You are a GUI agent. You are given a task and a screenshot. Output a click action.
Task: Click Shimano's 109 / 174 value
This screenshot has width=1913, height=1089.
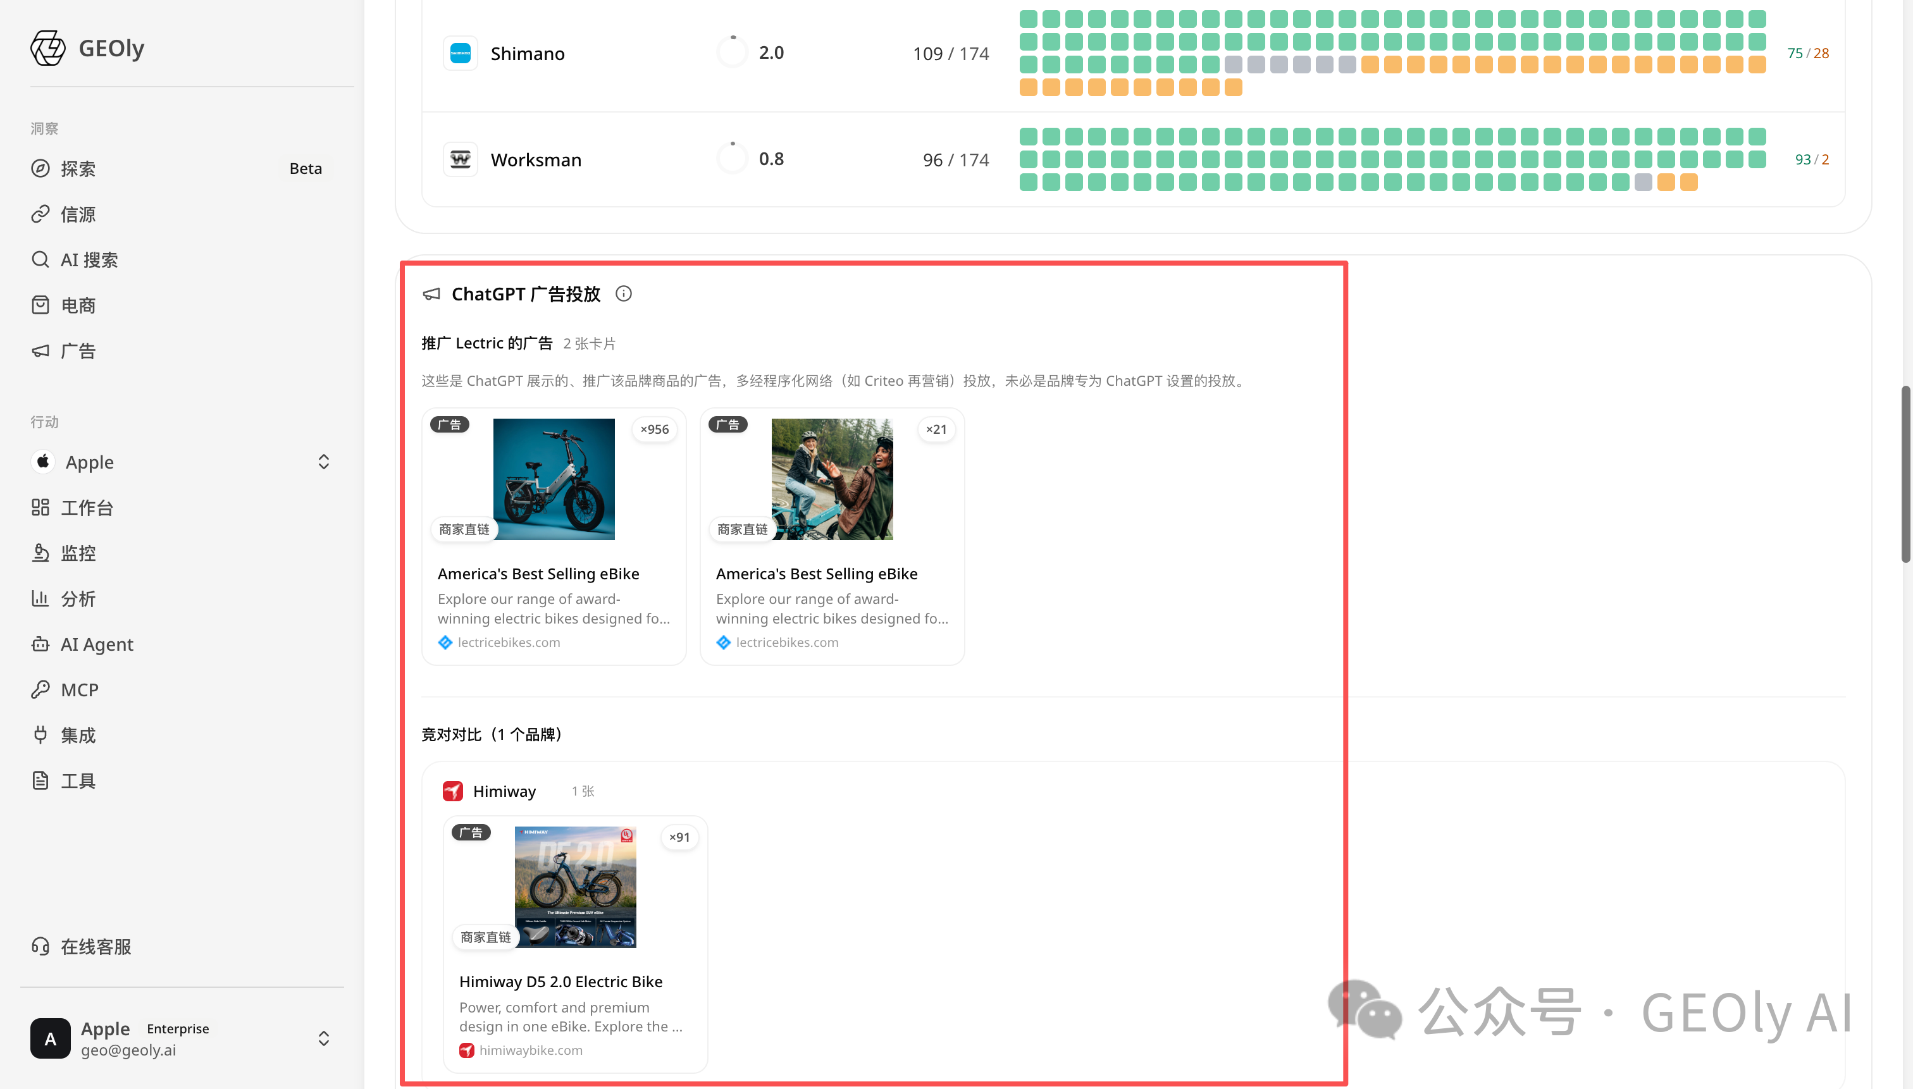(x=951, y=54)
